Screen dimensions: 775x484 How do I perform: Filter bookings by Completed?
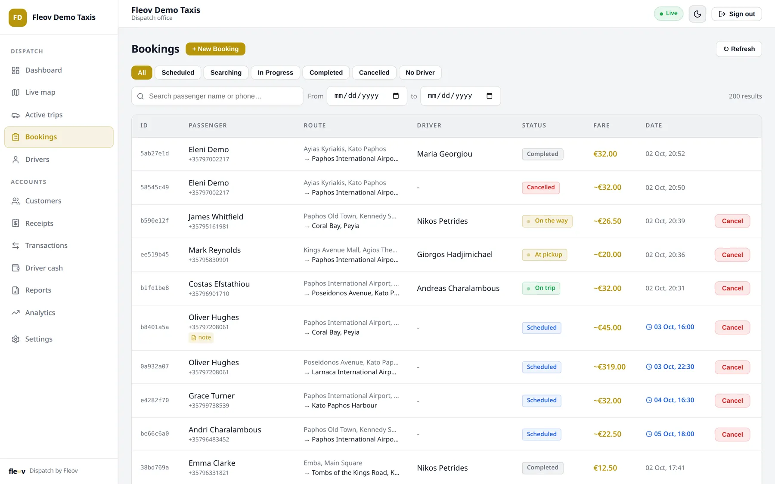326,73
